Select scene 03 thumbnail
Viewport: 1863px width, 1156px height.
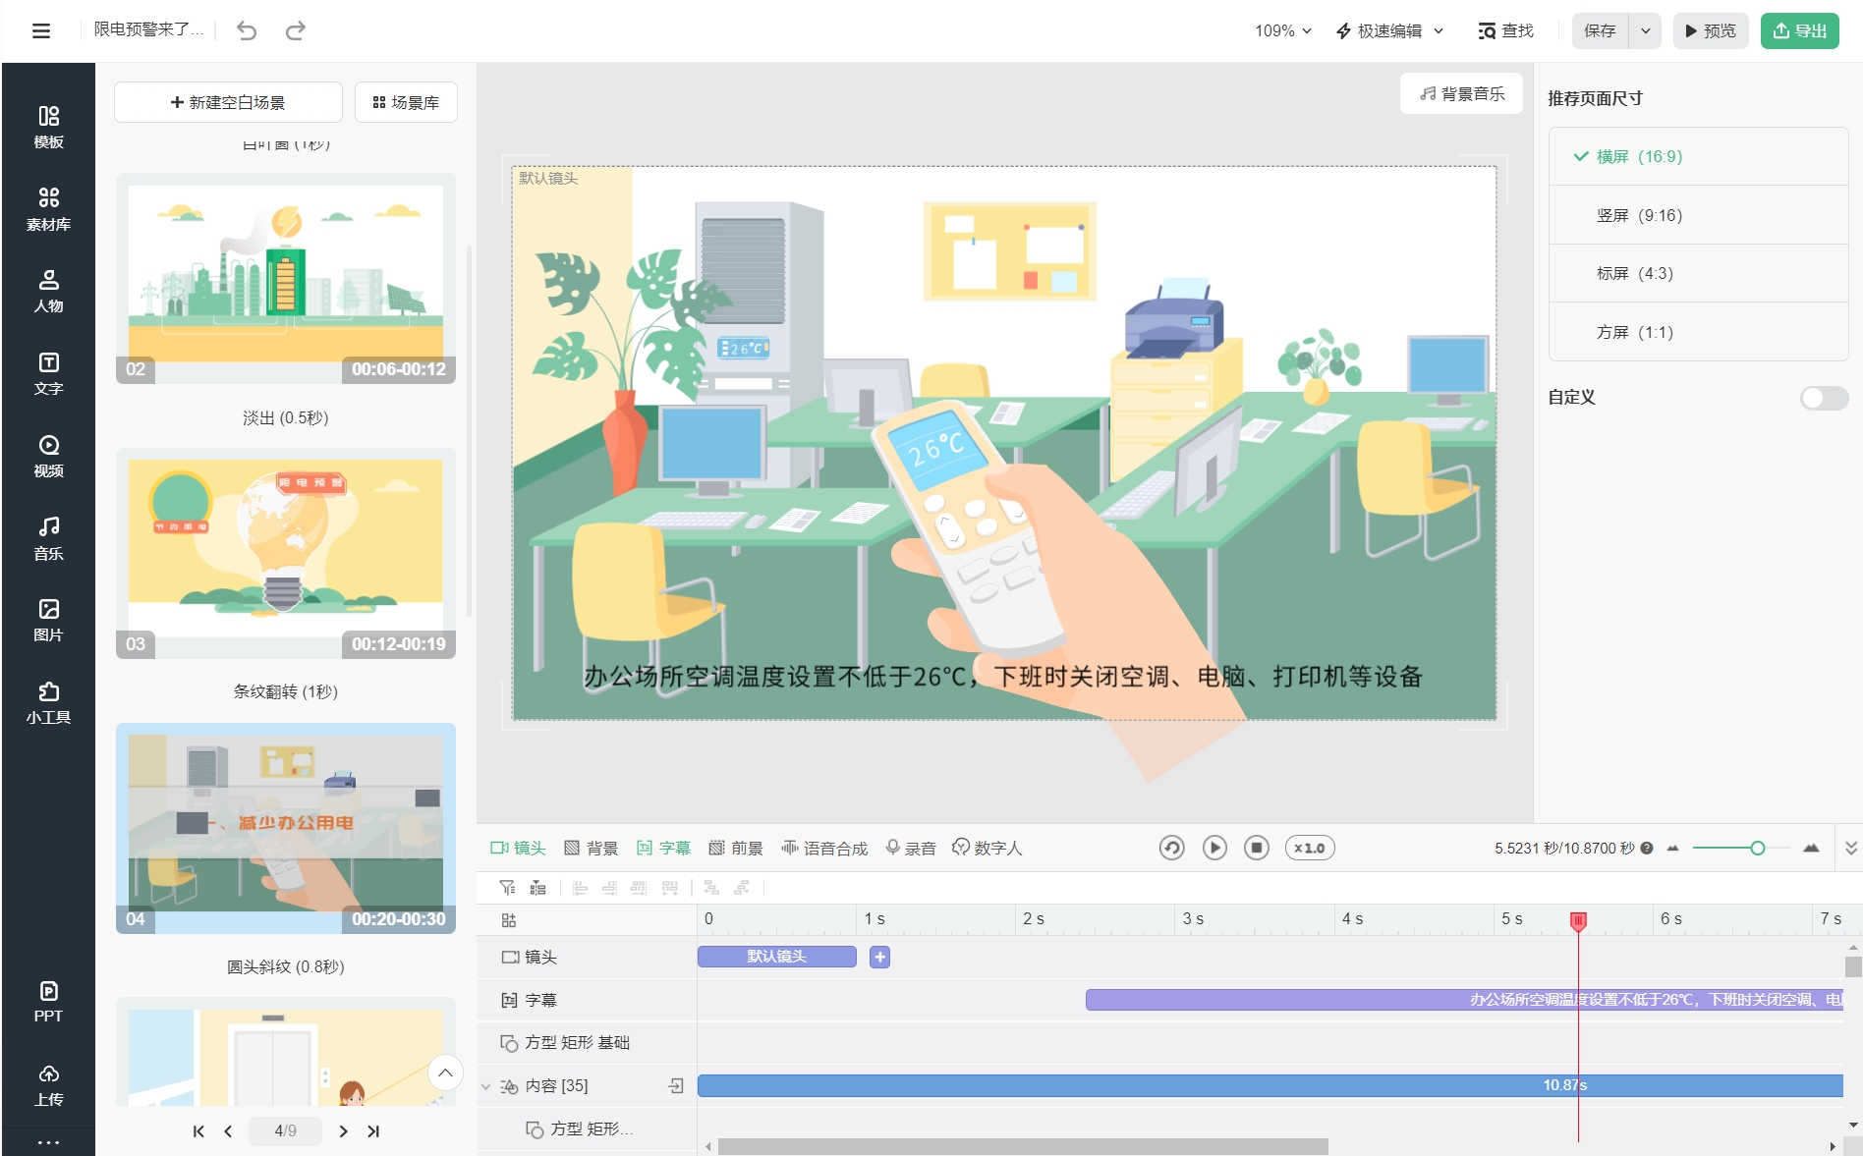[285, 553]
